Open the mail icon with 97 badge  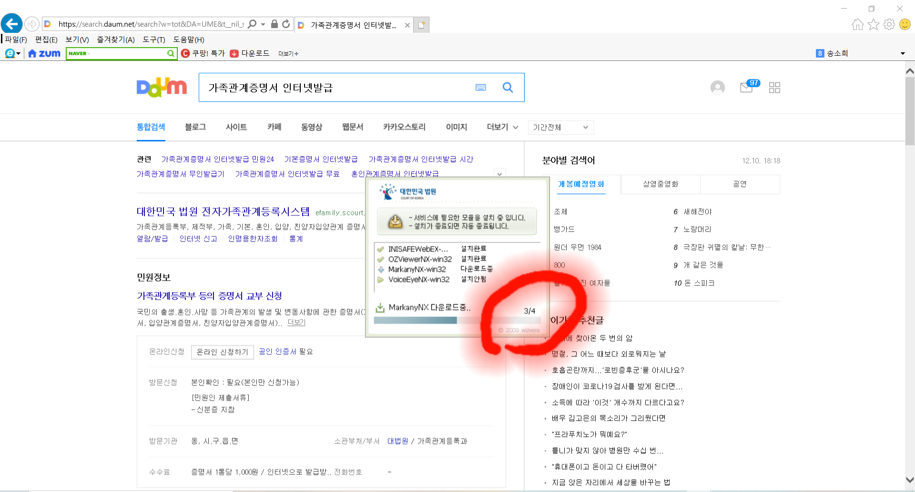coord(749,87)
